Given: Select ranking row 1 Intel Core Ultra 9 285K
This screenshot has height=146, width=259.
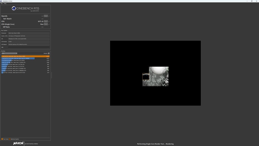Looking at the screenshot, I should [x=26, y=56].
